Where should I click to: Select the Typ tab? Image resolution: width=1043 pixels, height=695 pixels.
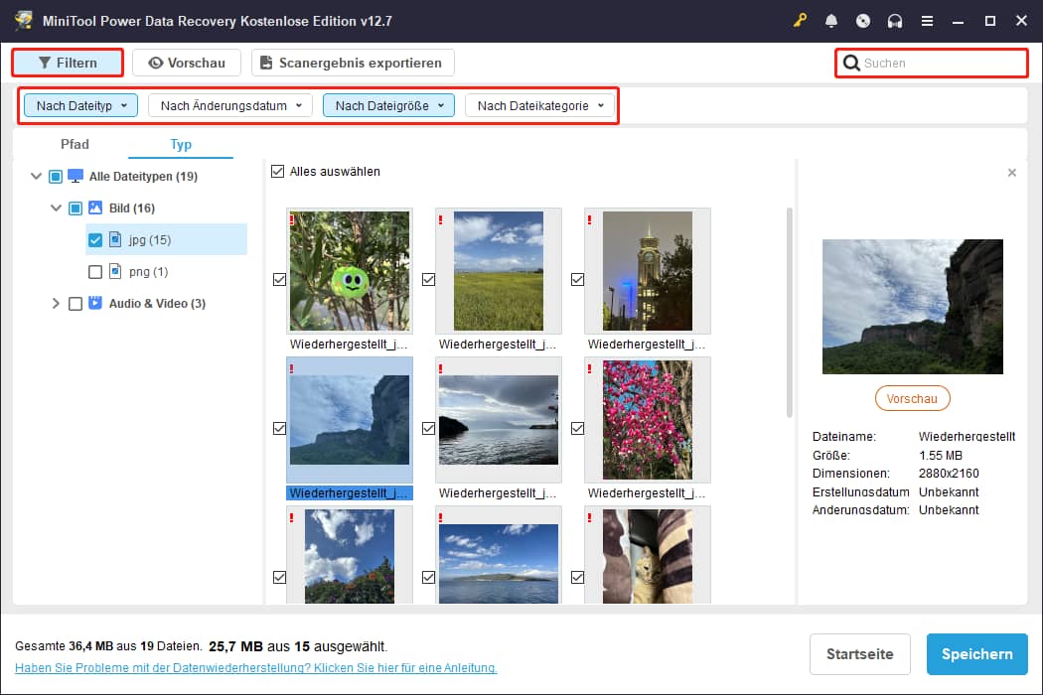(181, 144)
